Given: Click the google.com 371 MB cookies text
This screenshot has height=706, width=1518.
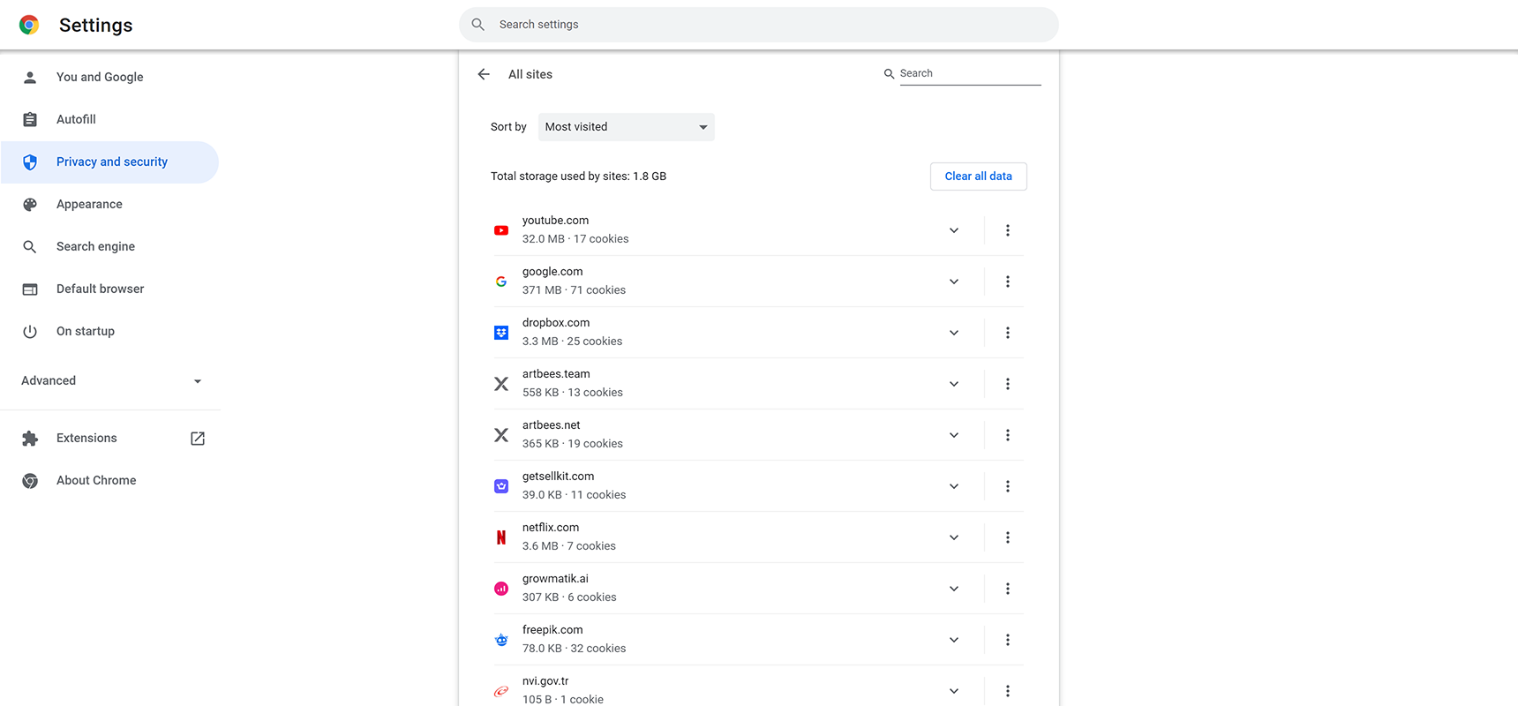Looking at the screenshot, I should point(574,290).
